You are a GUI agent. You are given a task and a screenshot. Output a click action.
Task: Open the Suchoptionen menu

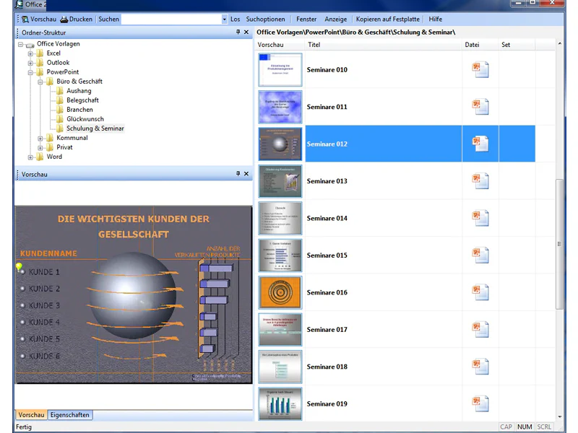click(265, 19)
